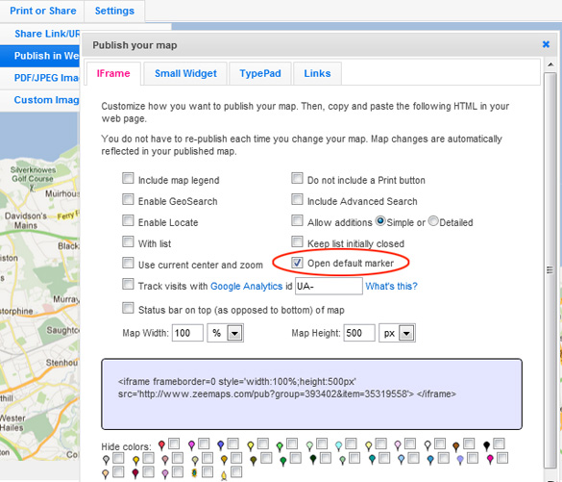562x482 pixels.
Task: Uncheck Open default marker checkbox
Action: tap(297, 263)
